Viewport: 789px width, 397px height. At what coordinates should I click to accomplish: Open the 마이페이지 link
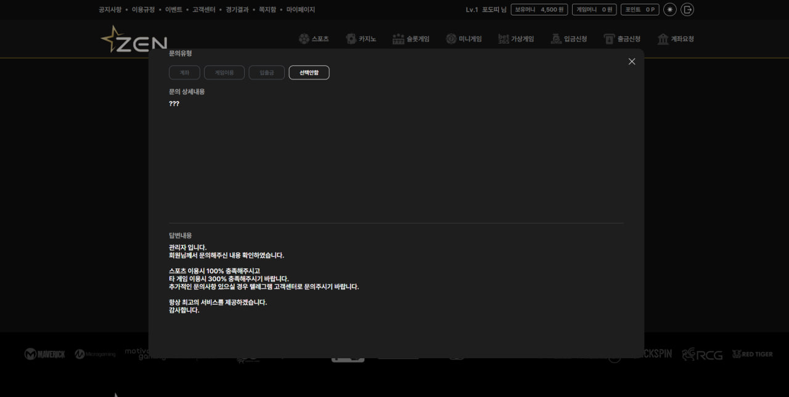(300, 10)
